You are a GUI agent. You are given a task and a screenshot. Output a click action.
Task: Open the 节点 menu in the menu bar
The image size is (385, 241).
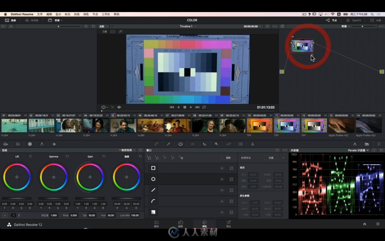point(95,14)
